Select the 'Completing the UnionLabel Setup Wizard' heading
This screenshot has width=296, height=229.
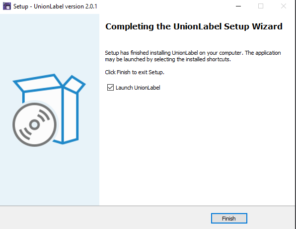[194, 26]
